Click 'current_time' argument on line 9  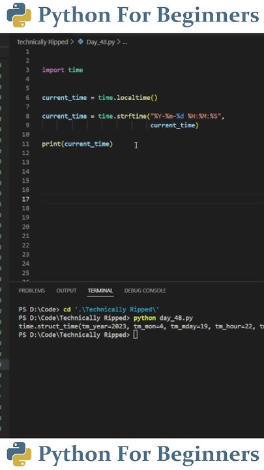pyautogui.click(x=173, y=125)
